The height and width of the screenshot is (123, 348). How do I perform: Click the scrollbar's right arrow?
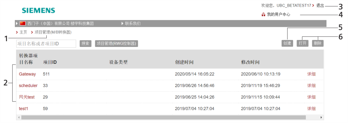click(x=321, y=117)
